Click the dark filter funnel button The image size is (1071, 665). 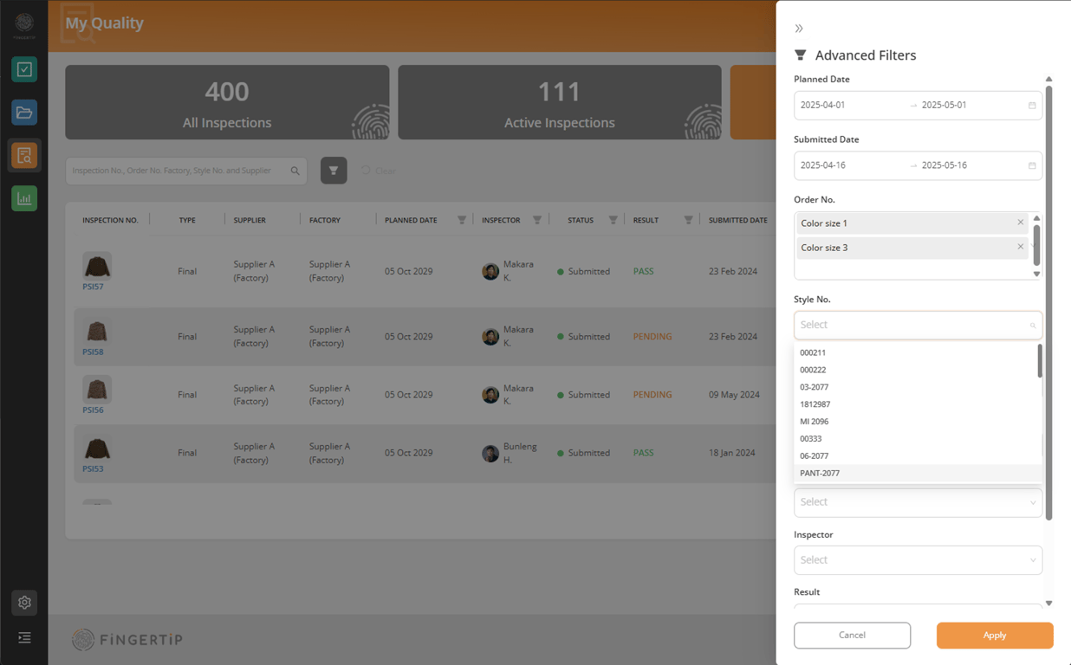tap(334, 171)
